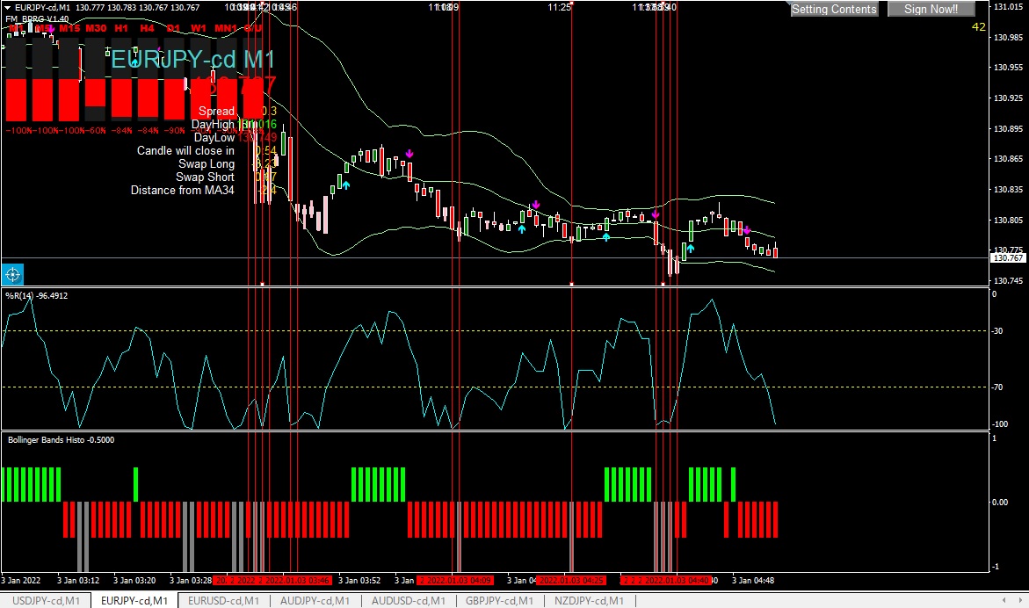Select the NZDJPY-cd,M1 chart tab

[x=589, y=600]
